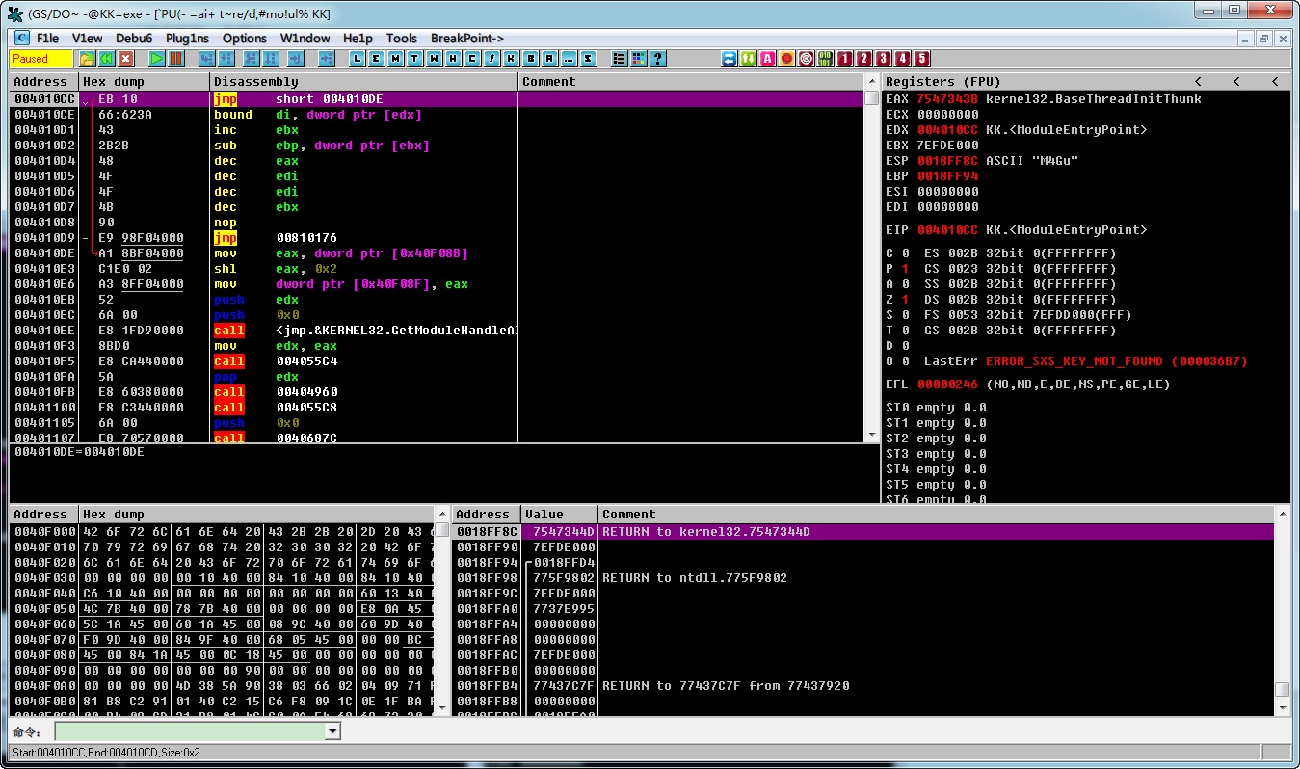Click the question mark help icon
The height and width of the screenshot is (769, 1300).
click(657, 59)
